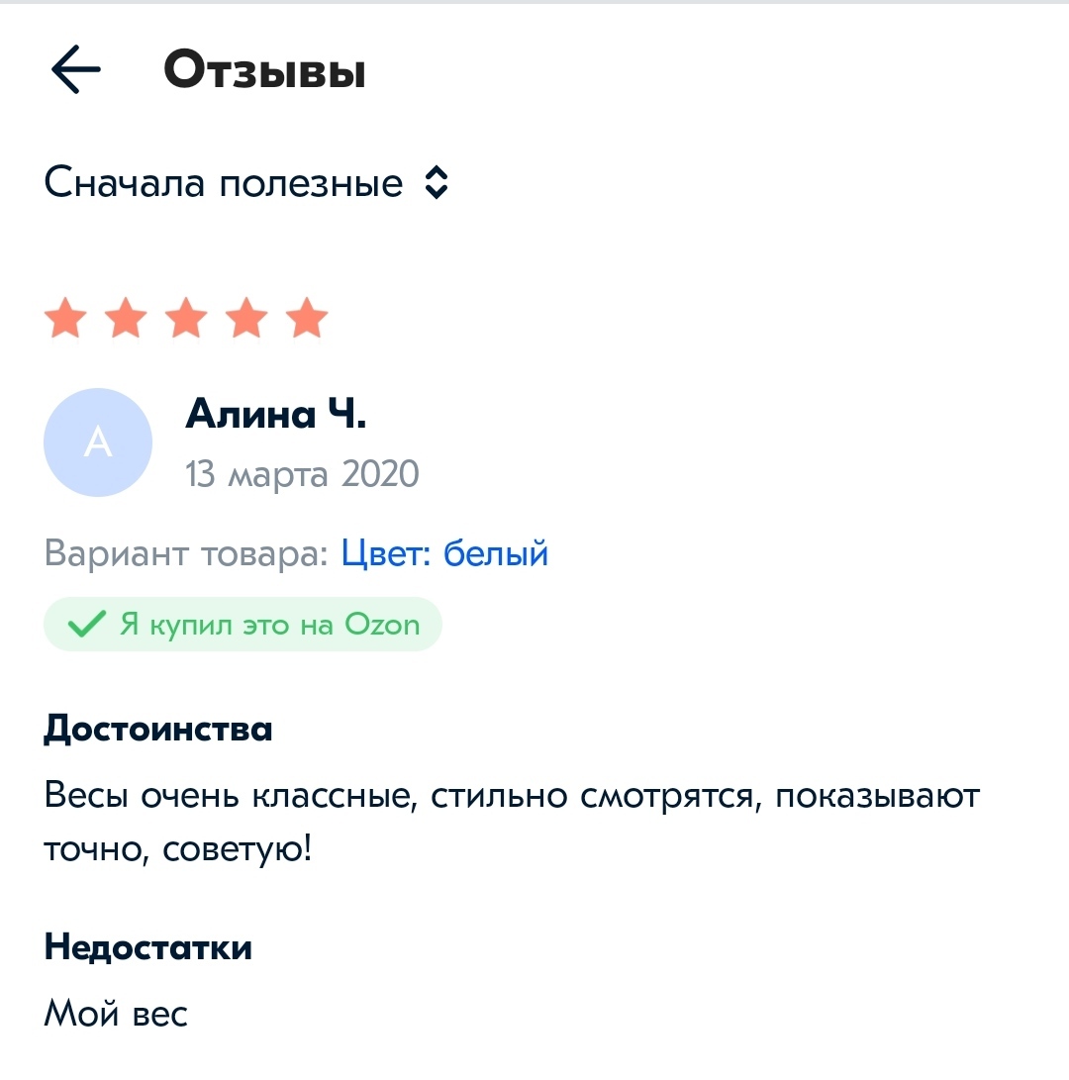Go back using the arrow icon
The width and height of the screenshot is (1069, 1080).
[x=76, y=71]
